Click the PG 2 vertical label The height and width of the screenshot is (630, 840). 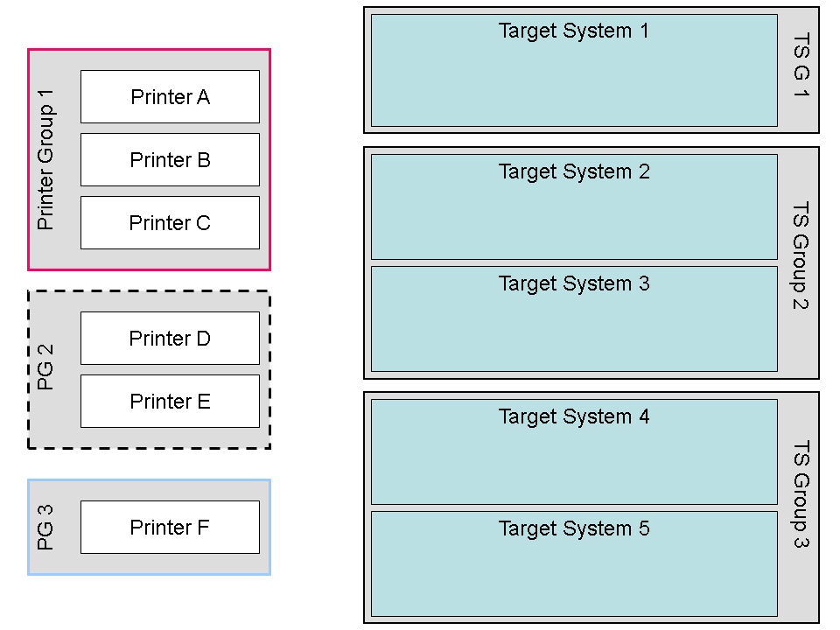46,367
